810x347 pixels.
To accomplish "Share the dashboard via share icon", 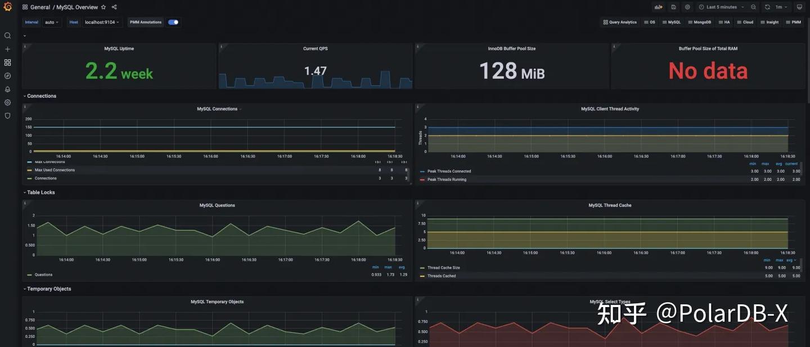I will point(114,7).
